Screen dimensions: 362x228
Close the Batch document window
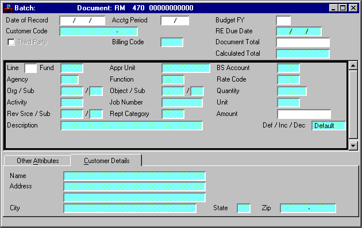pos(353,8)
